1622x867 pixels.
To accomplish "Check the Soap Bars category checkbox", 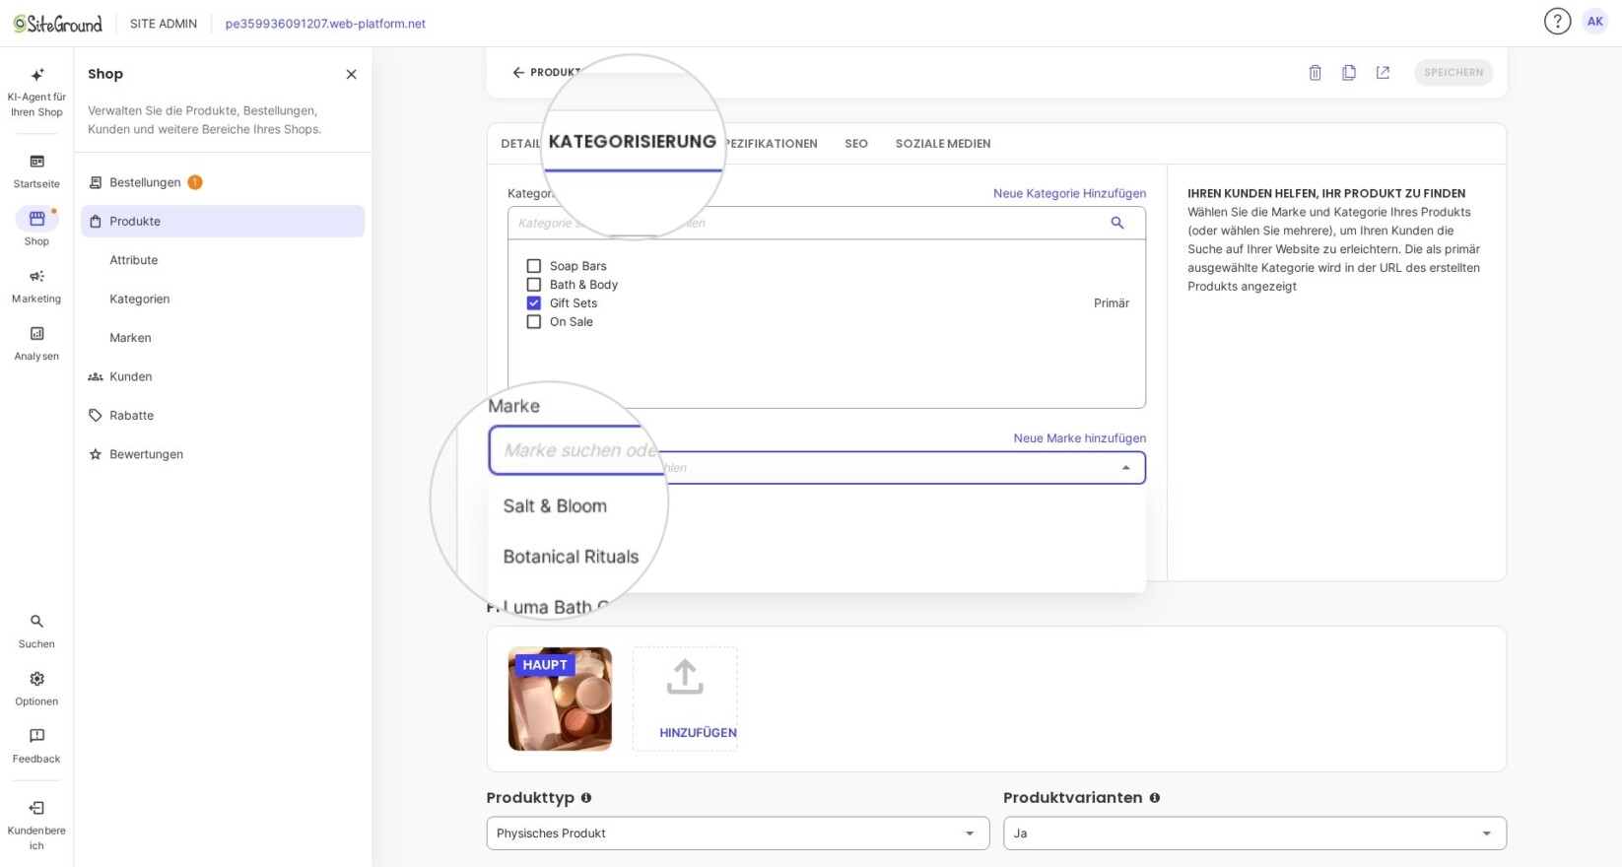I will tap(534, 266).
